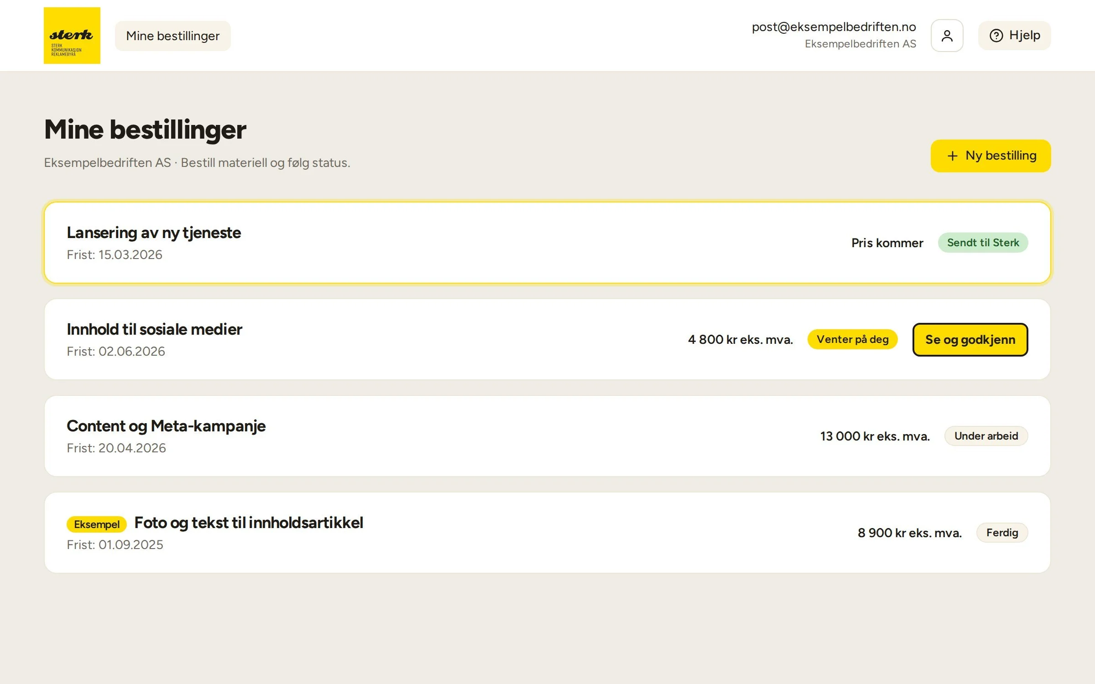Open the Foto og tekst til innholdsartikkel order
The width and height of the screenshot is (1095, 684).
[547, 533]
